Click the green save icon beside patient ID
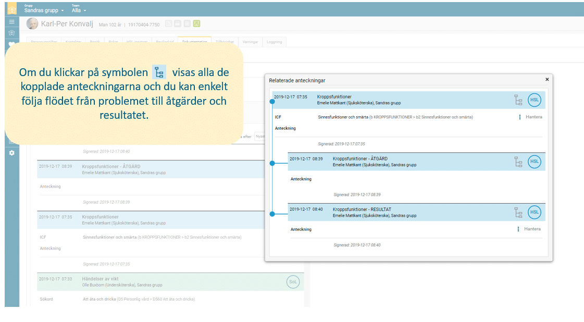This screenshot has height=322, width=584. pyautogui.click(x=196, y=23)
